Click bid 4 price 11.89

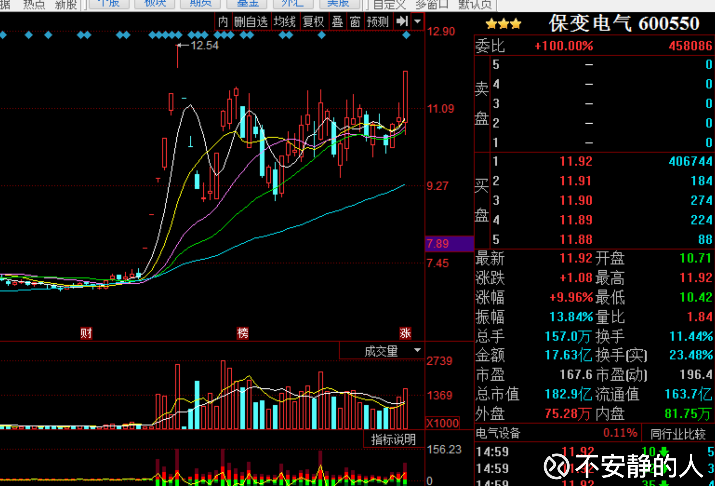click(576, 220)
